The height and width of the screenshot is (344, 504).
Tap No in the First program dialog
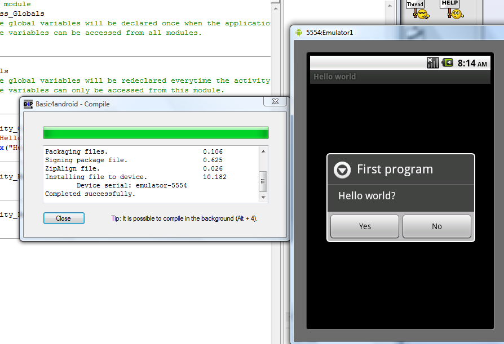437,226
